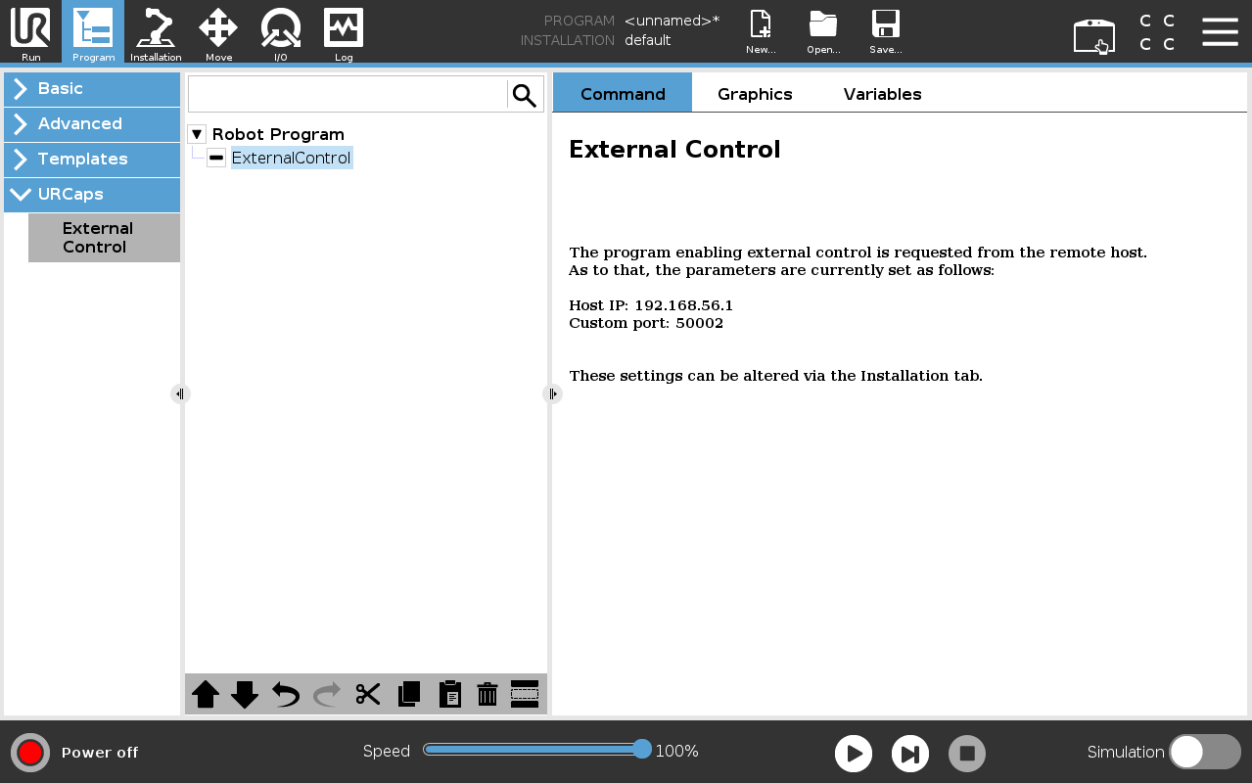The width and height of the screenshot is (1252, 783).
Task: Expand the Basic command category
Action: tap(91, 89)
